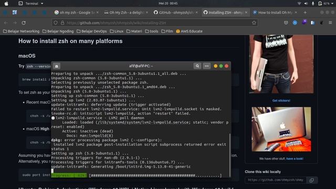Click the 'Get stickers!' link
Image resolution: width=336 pixels, height=189 pixels.
click(x=281, y=100)
